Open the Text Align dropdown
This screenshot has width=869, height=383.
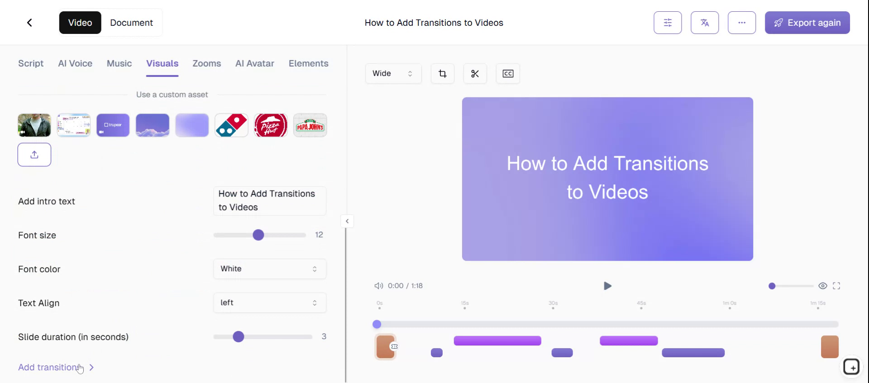point(269,303)
